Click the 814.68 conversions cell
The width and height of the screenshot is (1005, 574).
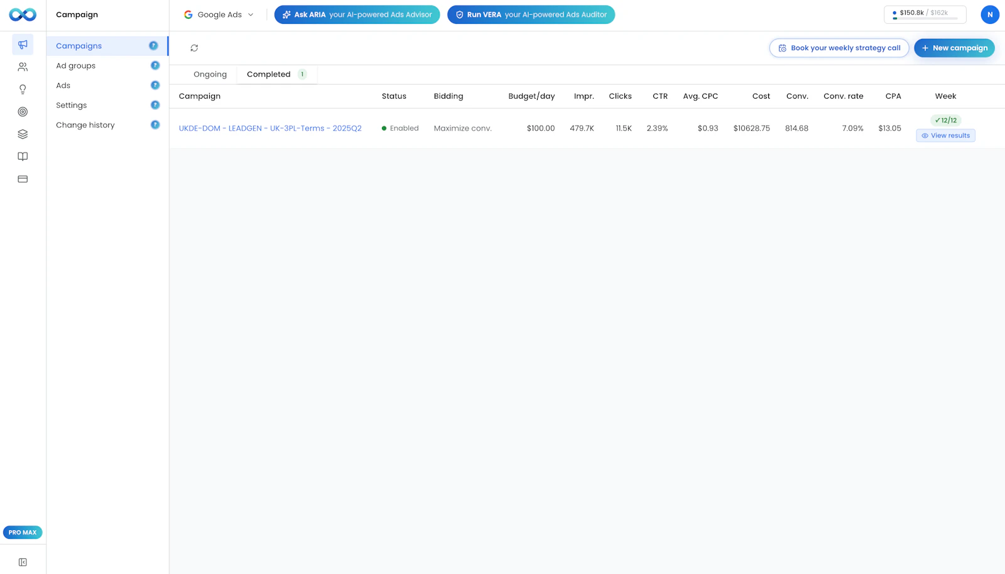796,128
